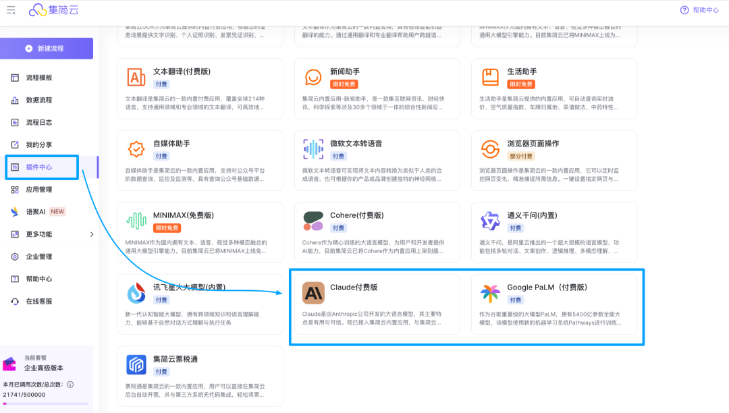Click the Google PaLM（付费版） title

pos(548,287)
